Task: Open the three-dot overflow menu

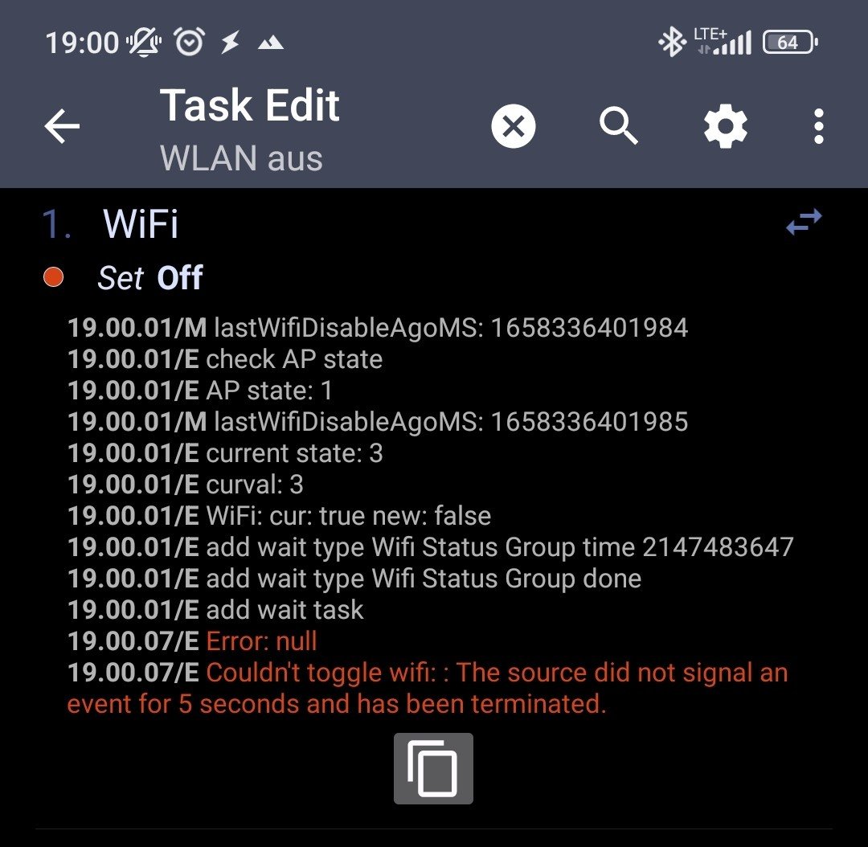Action: click(819, 126)
